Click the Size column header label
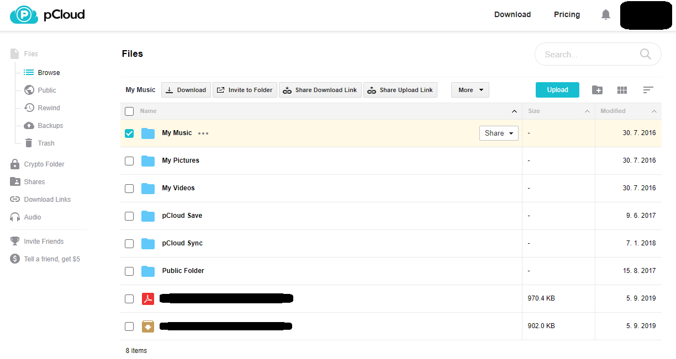This screenshot has width=676, height=359. [x=534, y=111]
